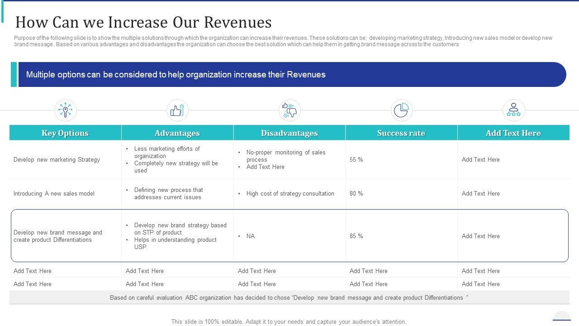Click the Add Text Here column header

tap(513, 133)
